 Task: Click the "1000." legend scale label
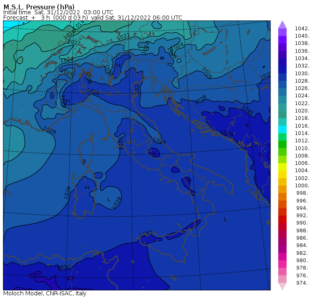302,186
